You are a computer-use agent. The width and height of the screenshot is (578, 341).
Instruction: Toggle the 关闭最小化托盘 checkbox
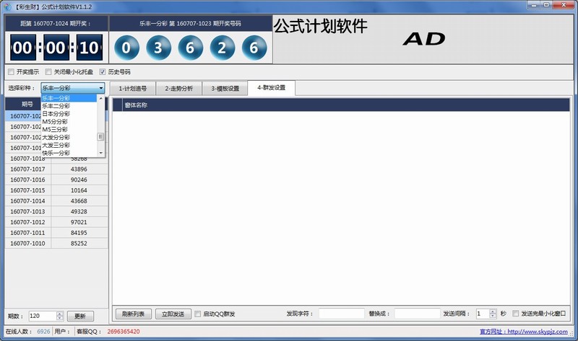click(48, 72)
